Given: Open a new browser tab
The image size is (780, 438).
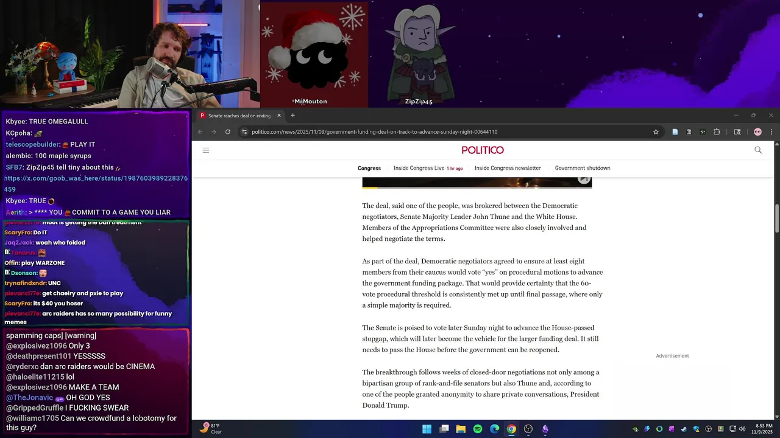Looking at the screenshot, I should (x=292, y=116).
